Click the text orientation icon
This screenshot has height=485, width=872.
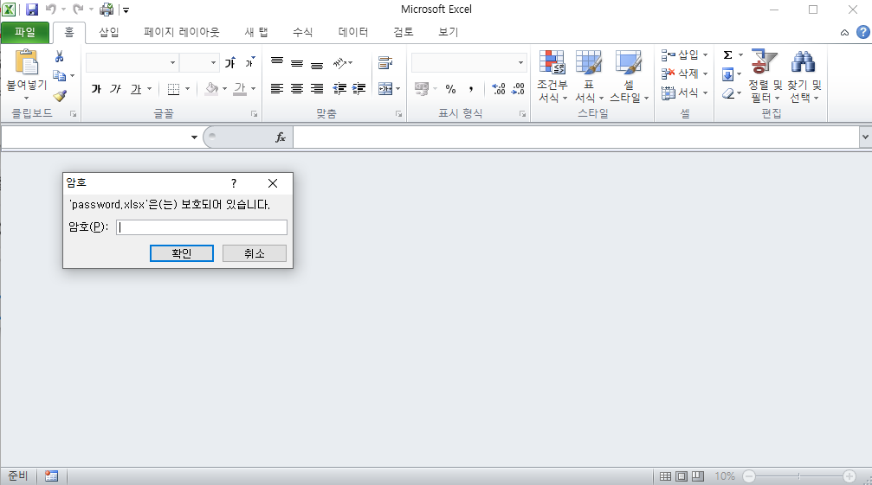[340, 63]
